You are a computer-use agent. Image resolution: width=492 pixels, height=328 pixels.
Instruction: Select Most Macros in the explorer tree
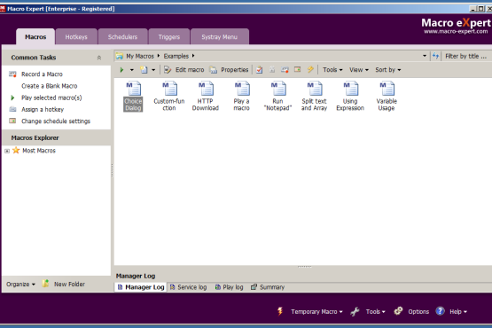(x=39, y=151)
